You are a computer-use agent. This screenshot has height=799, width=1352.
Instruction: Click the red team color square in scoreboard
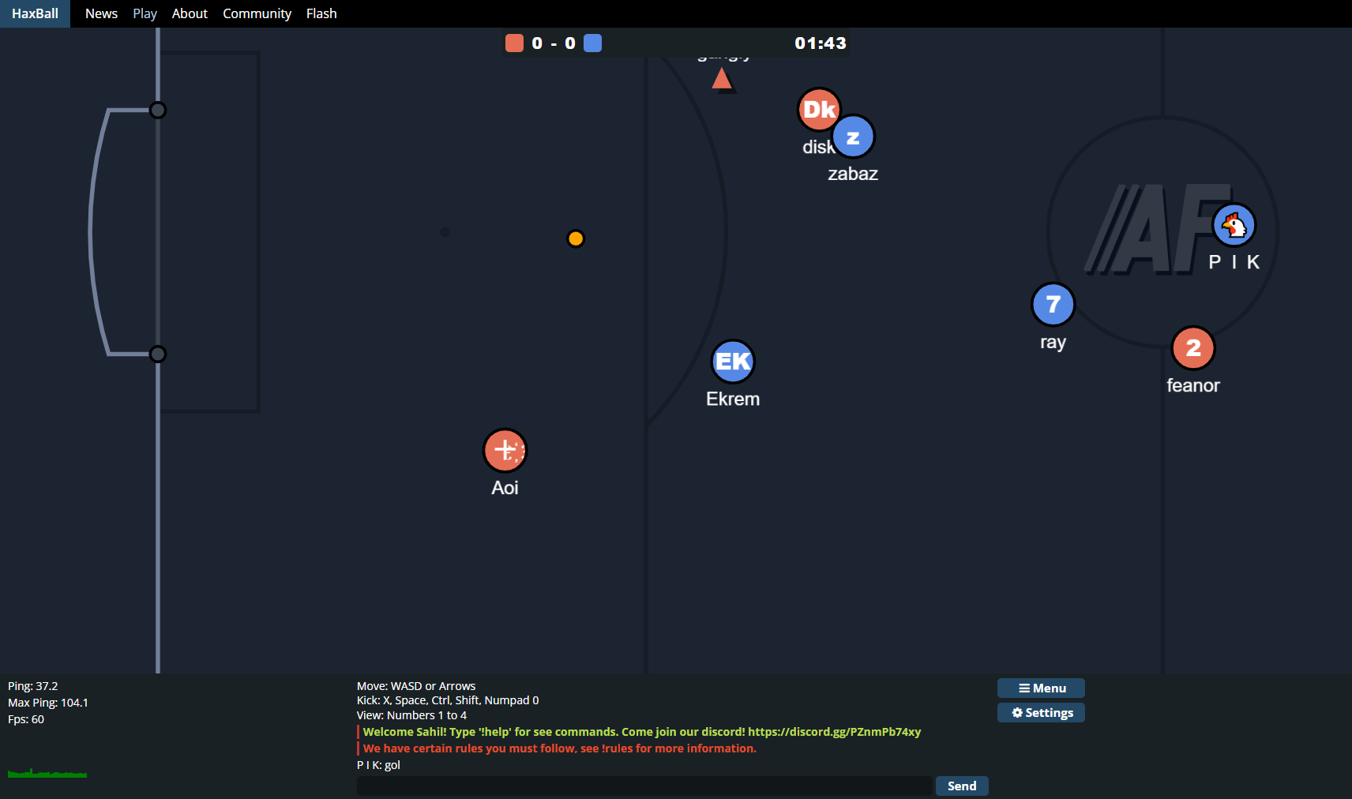click(x=514, y=43)
